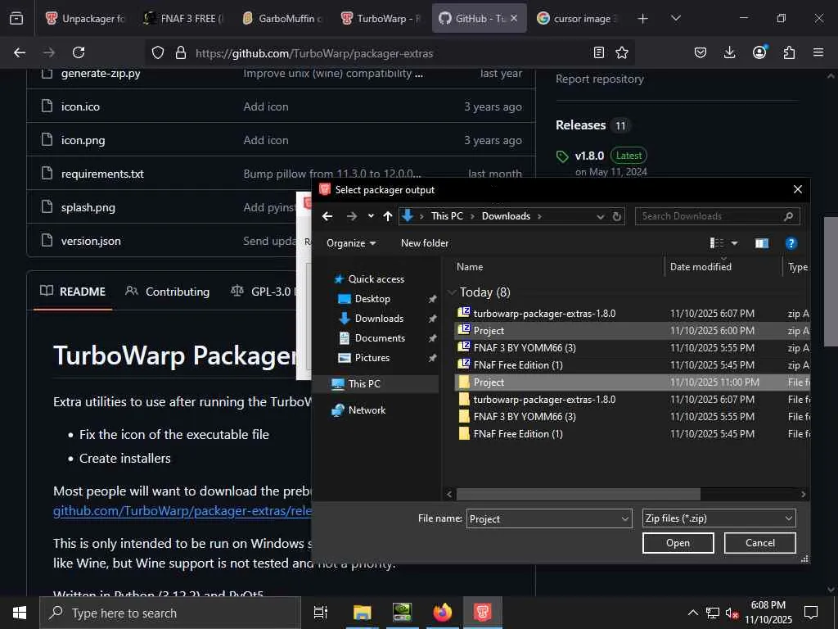Open Firefox extensions icon
The height and width of the screenshot is (629, 838).
coord(789,52)
